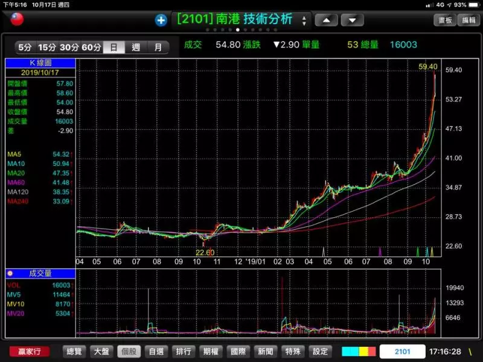This screenshot has width=483, height=362.
Task: Tap the MA120 value 38.35
Action: pos(61,192)
